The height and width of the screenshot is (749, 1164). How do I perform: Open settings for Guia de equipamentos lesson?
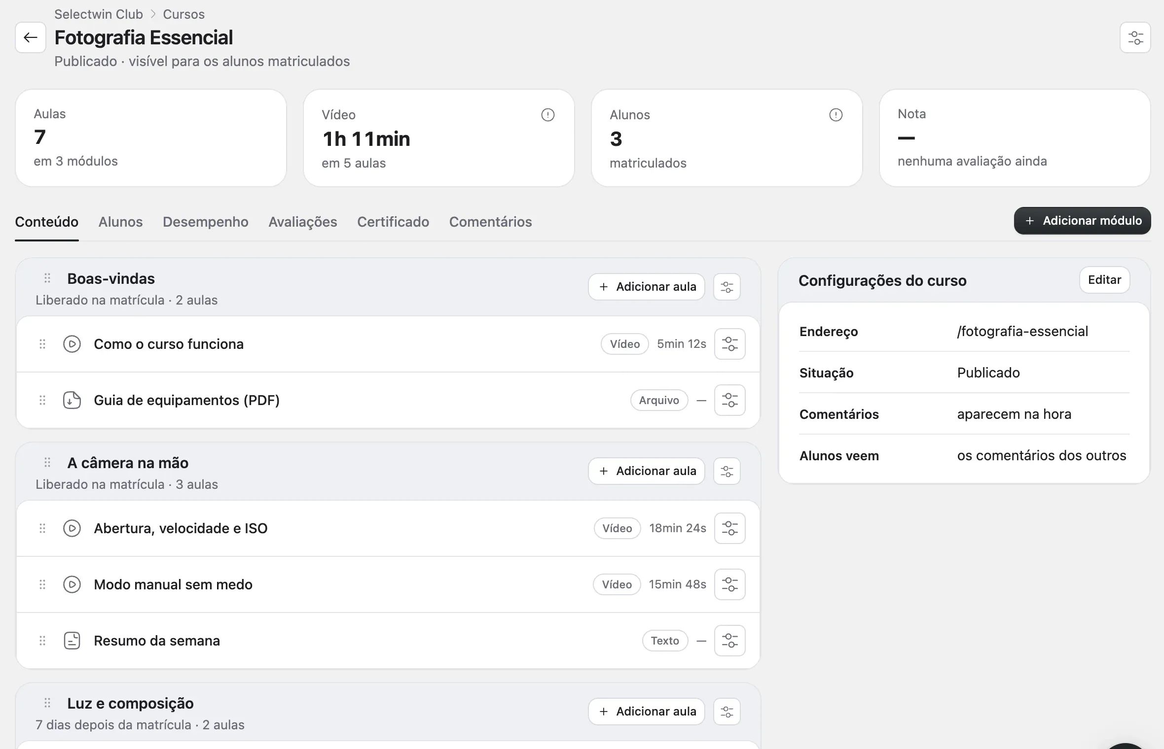730,400
